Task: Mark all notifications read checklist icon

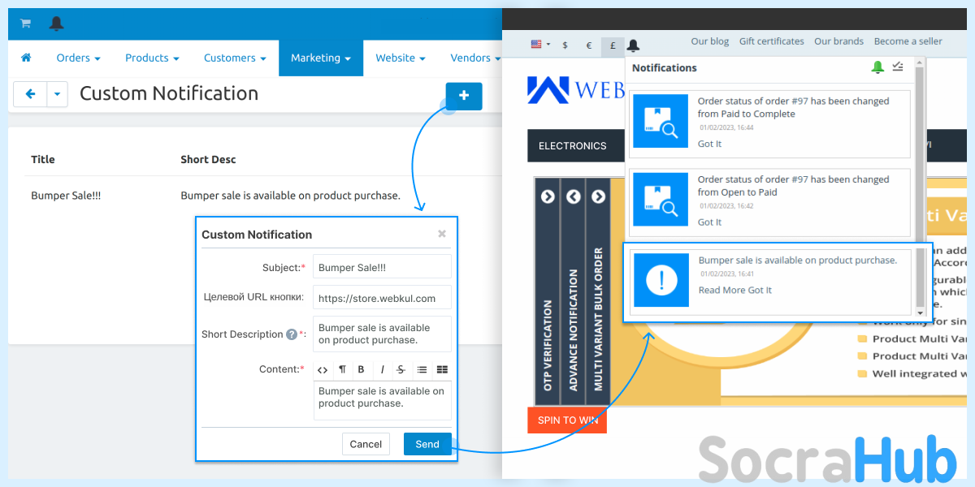Action: [898, 67]
